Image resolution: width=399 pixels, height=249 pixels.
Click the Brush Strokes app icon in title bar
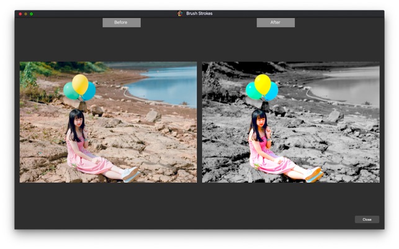180,14
